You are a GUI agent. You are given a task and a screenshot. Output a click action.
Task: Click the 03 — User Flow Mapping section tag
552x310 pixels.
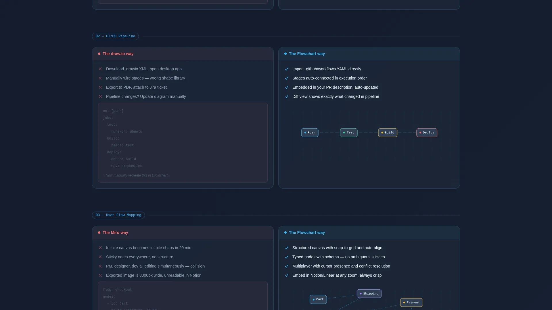[x=118, y=215]
